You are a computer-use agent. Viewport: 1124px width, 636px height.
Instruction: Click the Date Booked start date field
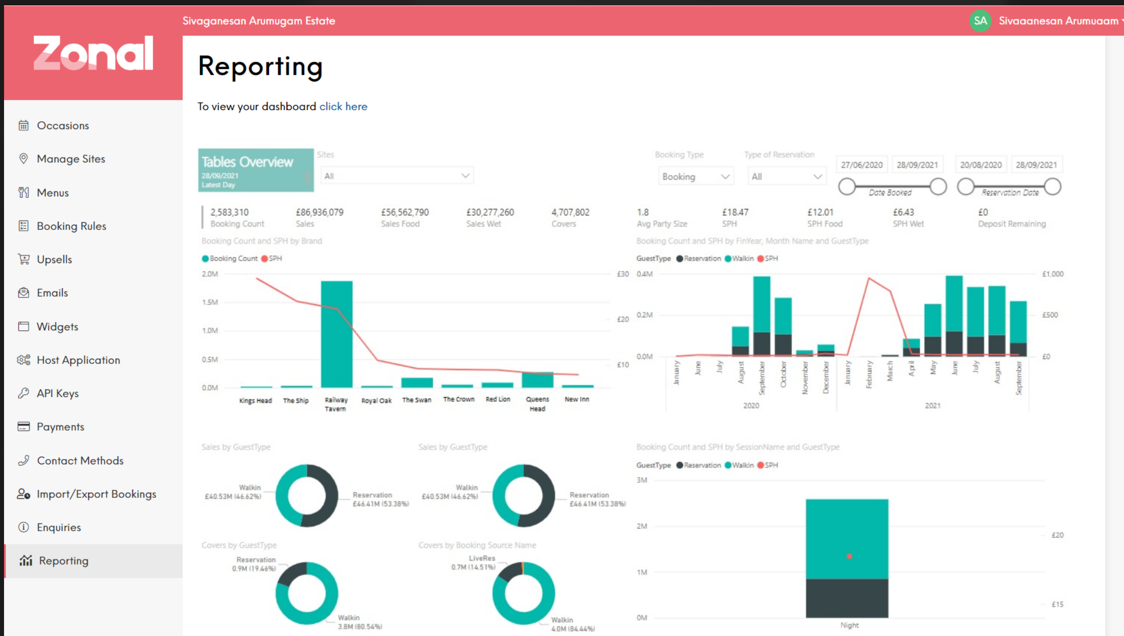[x=862, y=165]
